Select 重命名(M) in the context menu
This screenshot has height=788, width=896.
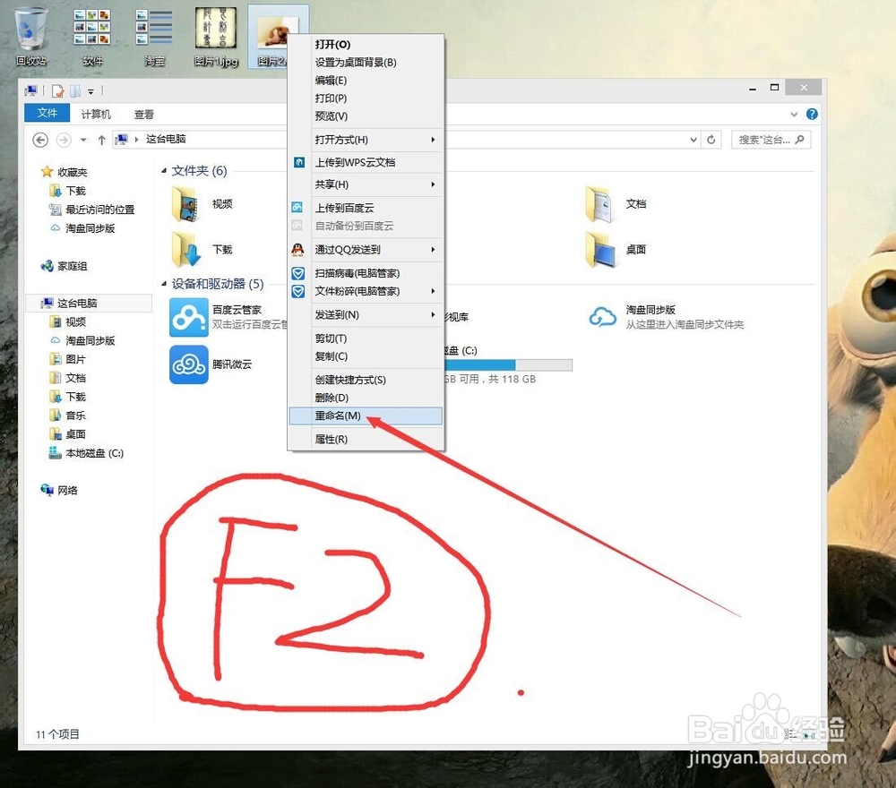click(366, 415)
